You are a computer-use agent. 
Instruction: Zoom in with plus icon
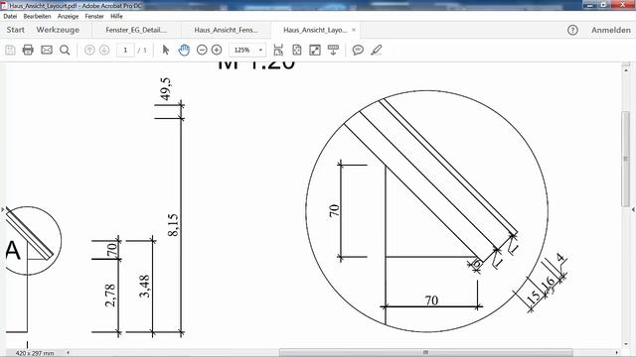(x=217, y=50)
